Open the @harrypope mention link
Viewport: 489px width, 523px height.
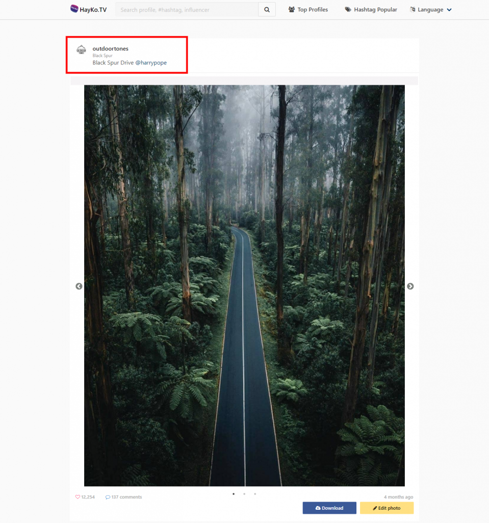coord(151,63)
